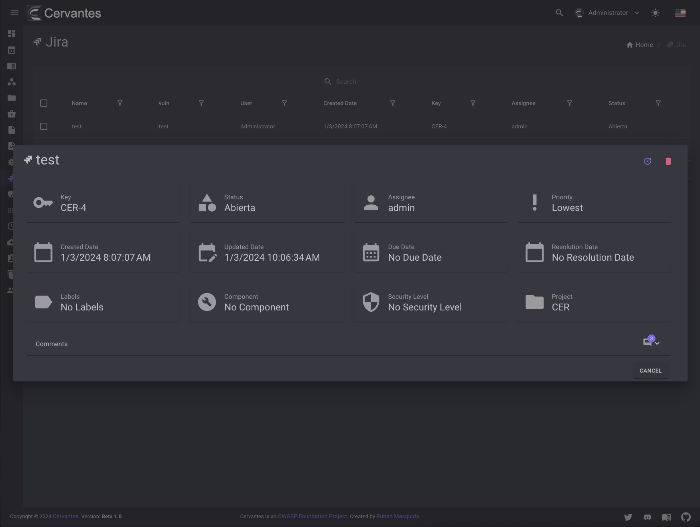Open the Twitter icon in footer
Screen dimensions: 700x527
click(628, 517)
